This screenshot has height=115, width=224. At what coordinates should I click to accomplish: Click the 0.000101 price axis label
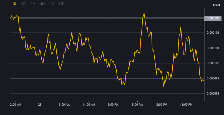(213, 48)
